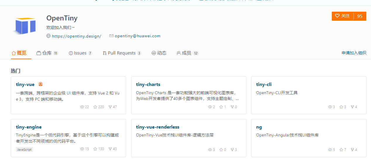This screenshot has height=165, width=371.
Task: Click the star icon on tiny-vue-renderless card
Action: coord(221,150)
